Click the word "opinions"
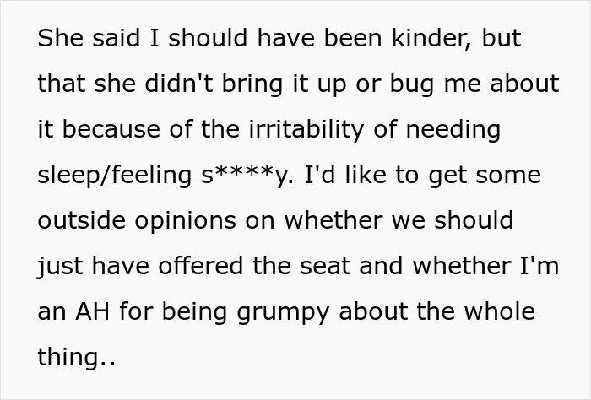This screenshot has width=591, height=400. [186, 221]
